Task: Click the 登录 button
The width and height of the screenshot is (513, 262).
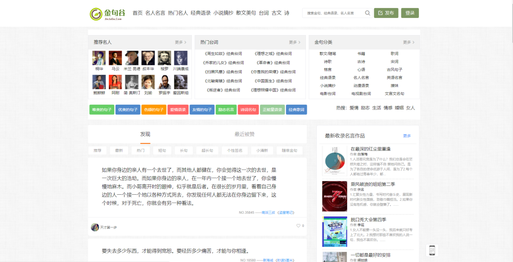Action: coord(410,13)
